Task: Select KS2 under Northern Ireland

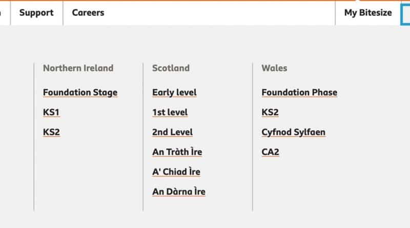Action: click(x=52, y=132)
